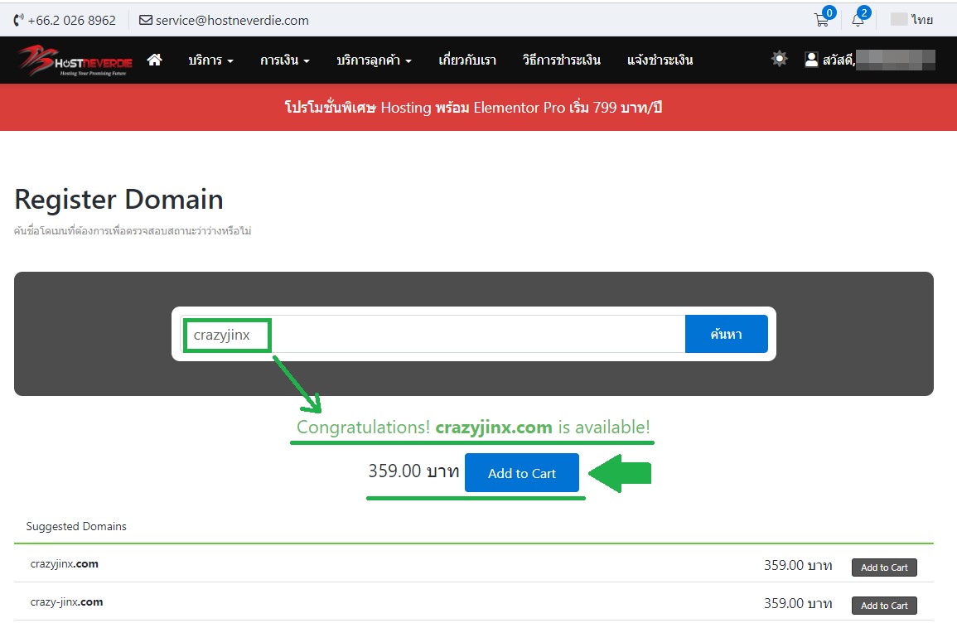Click the HostNeverDie logo
The width and height of the screenshot is (957, 623).
click(x=75, y=60)
